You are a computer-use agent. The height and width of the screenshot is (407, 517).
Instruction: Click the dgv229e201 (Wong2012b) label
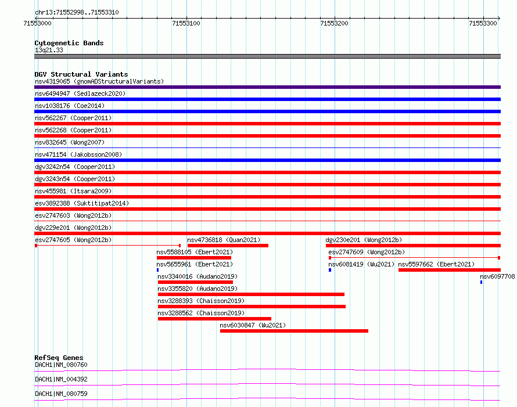(73, 228)
